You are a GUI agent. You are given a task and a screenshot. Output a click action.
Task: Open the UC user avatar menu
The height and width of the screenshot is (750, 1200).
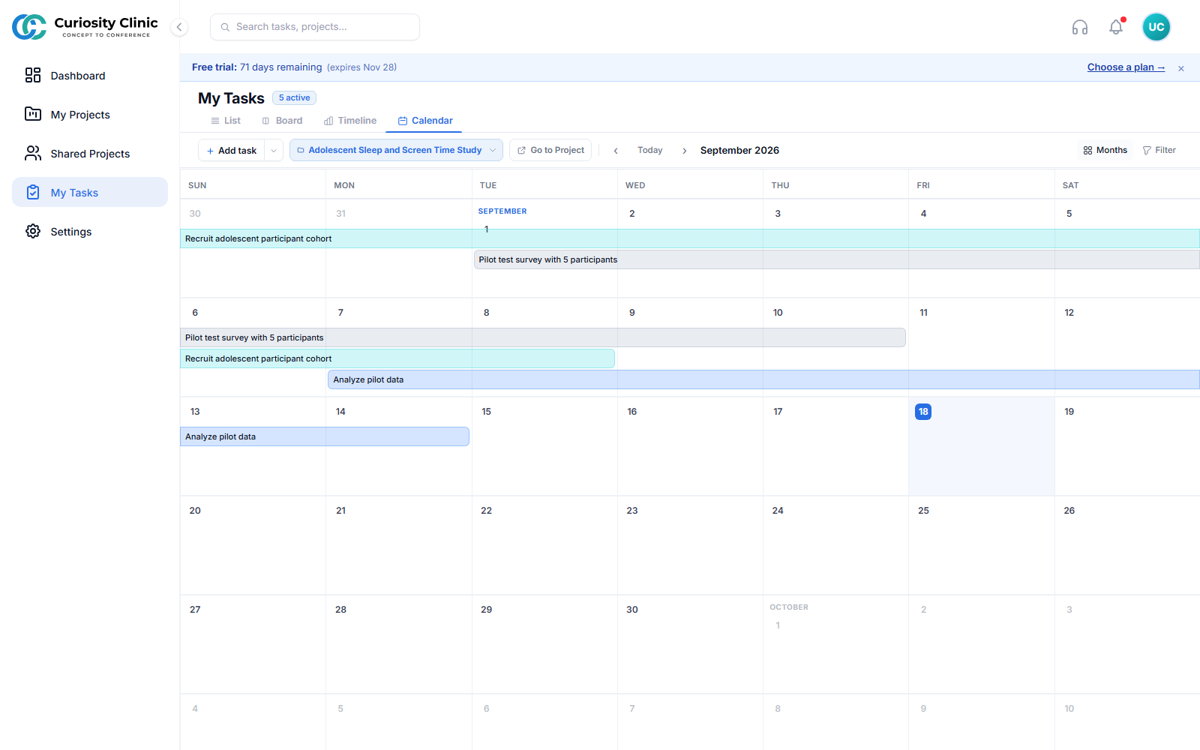(x=1156, y=27)
